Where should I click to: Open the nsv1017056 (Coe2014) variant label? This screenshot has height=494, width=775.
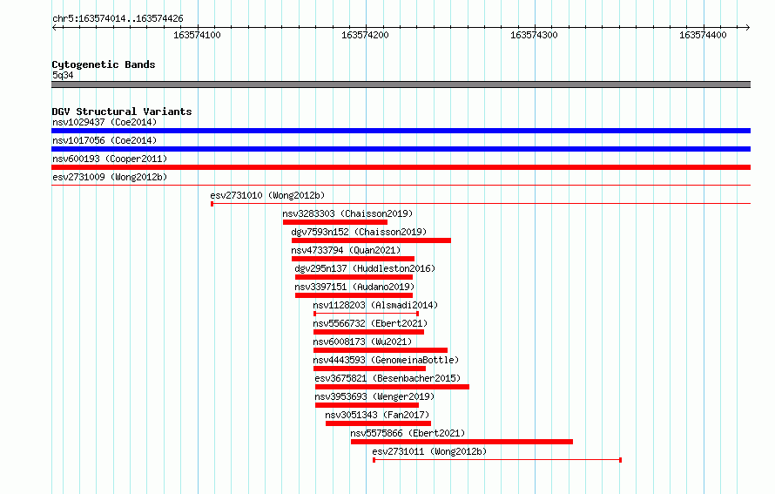click(104, 140)
